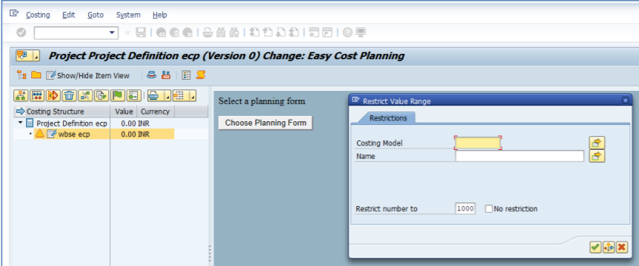
Task: Switch to the Restrictions tab
Action: pos(388,118)
